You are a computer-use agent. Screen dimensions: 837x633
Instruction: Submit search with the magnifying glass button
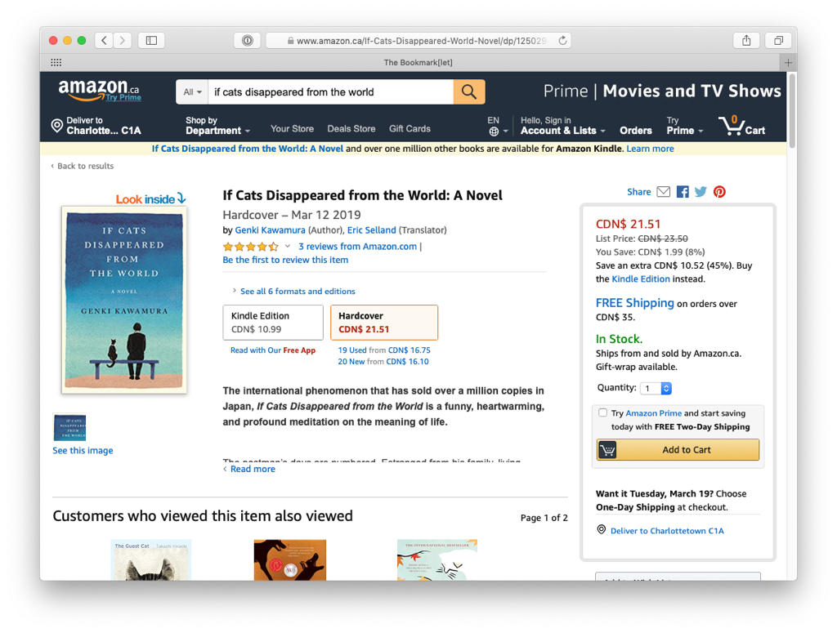point(469,91)
